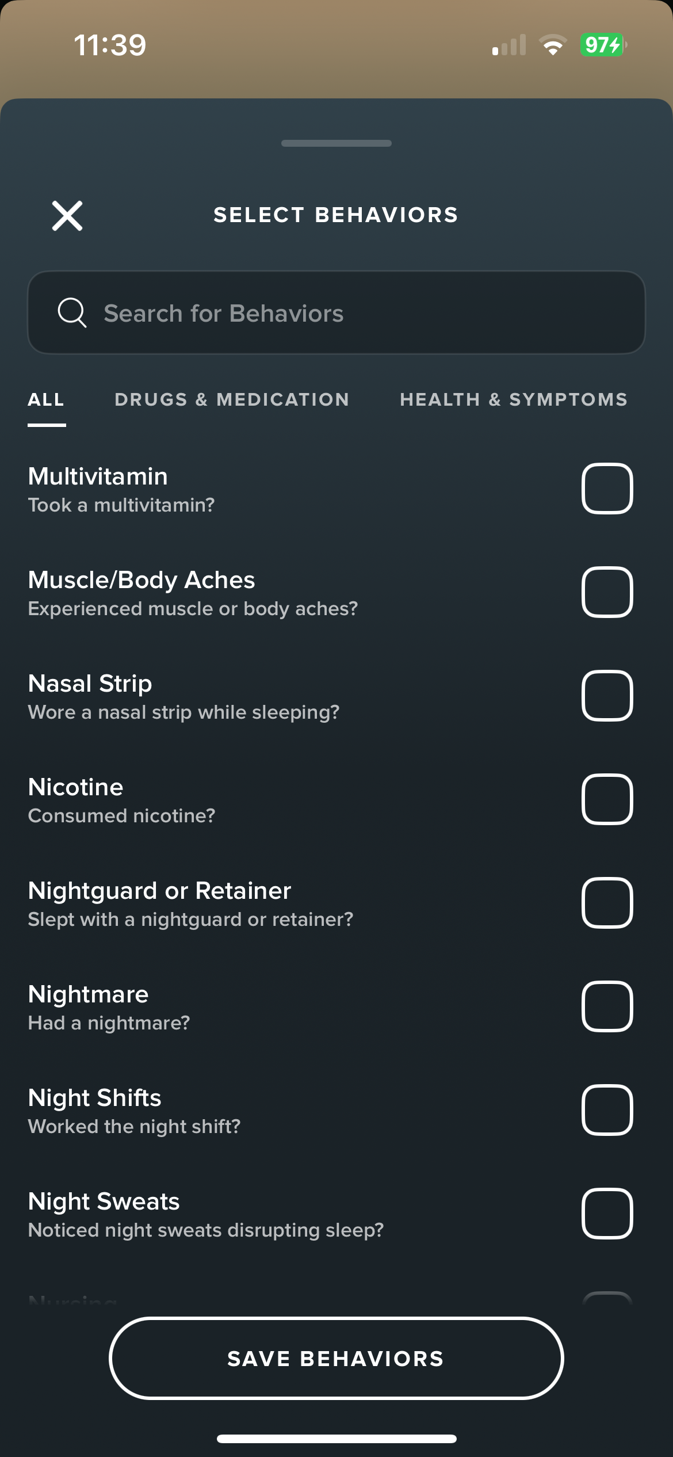The width and height of the screenshot is (673, 1457).
Task: Close the Select Behaviors sheet
Action: (x=67, y=216)
